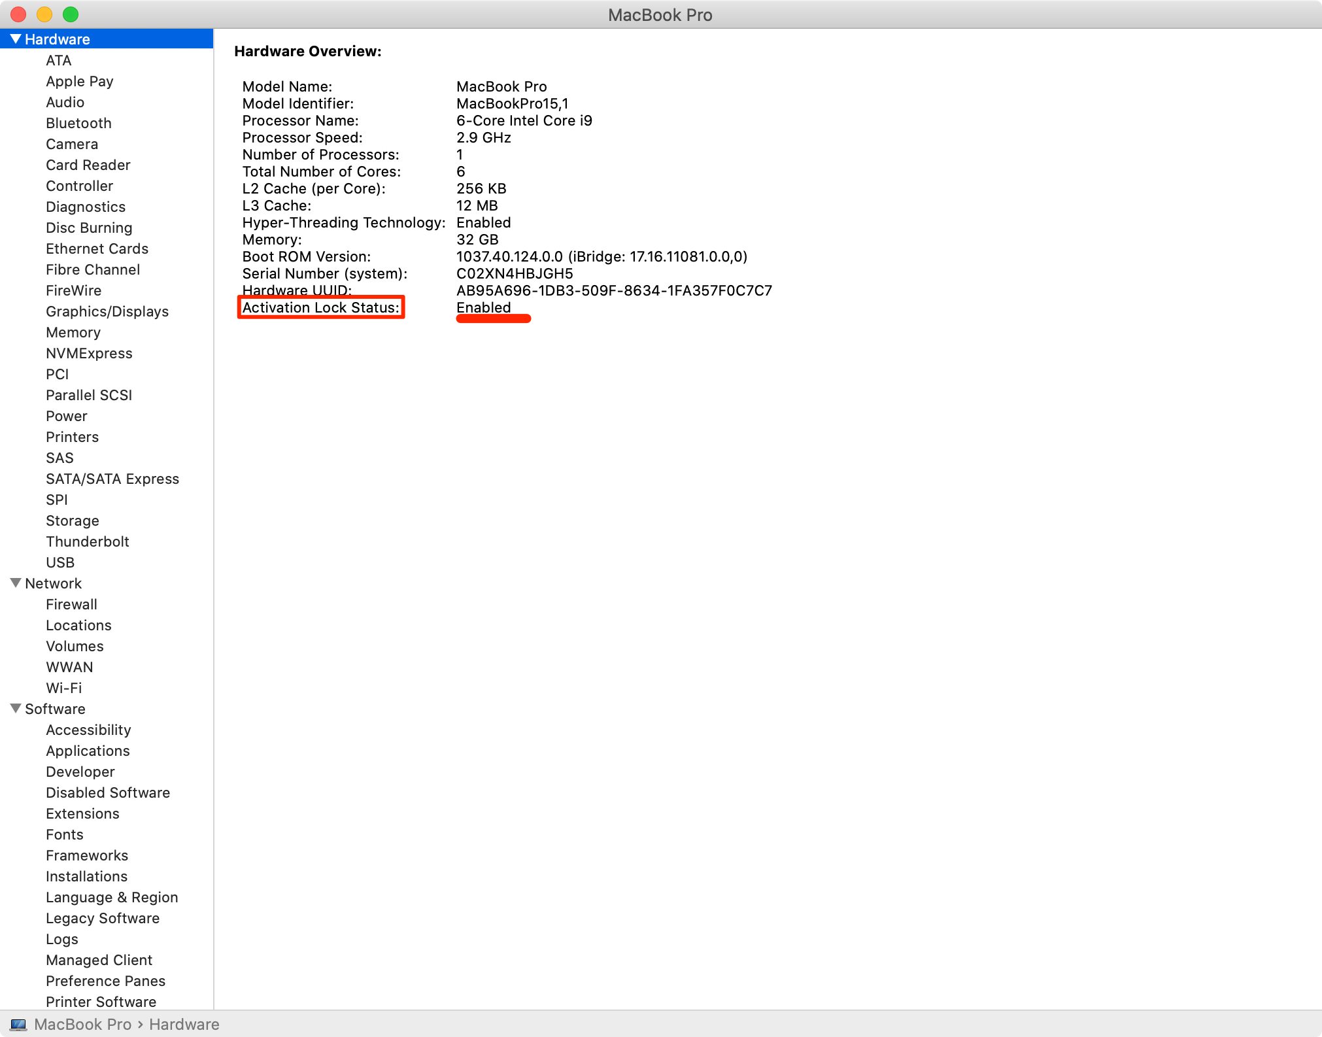Open Extensions in the sidebar

(x=83, y=813)
